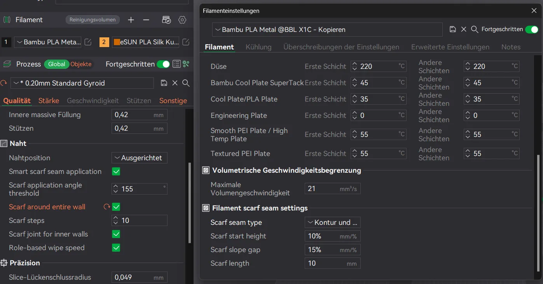
Task: Uncheck Scarf joint for inner walls
Action: [x=116, y=234]
